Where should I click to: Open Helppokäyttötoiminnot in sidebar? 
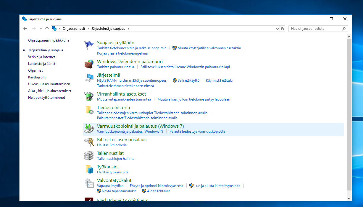click(46, 98)
